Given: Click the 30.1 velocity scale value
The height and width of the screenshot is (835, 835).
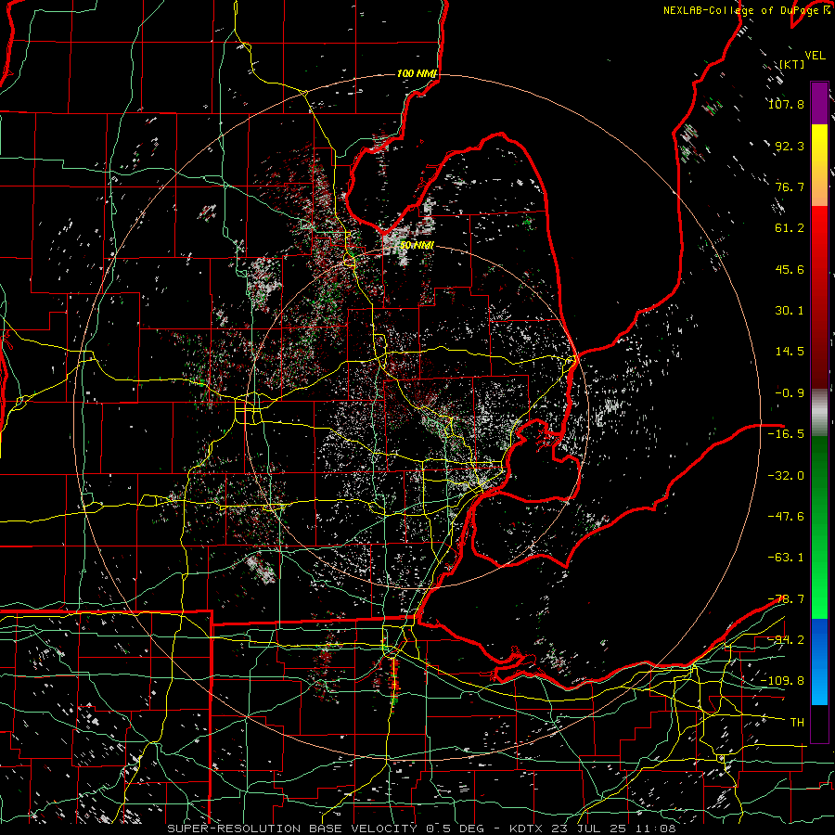Looking at the screenshot, I should (790, 311).
